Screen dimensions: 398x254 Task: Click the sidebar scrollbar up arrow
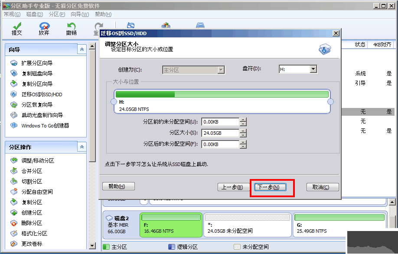pyautogui.click(x=92, y=46)
